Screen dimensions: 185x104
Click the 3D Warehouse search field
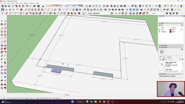[173, 59]
